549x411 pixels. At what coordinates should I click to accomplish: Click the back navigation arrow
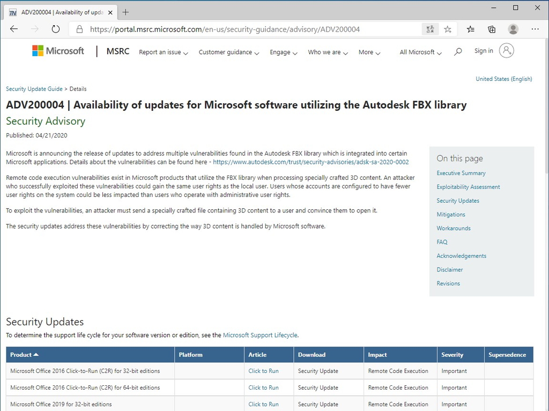click(x=13, y=29)
